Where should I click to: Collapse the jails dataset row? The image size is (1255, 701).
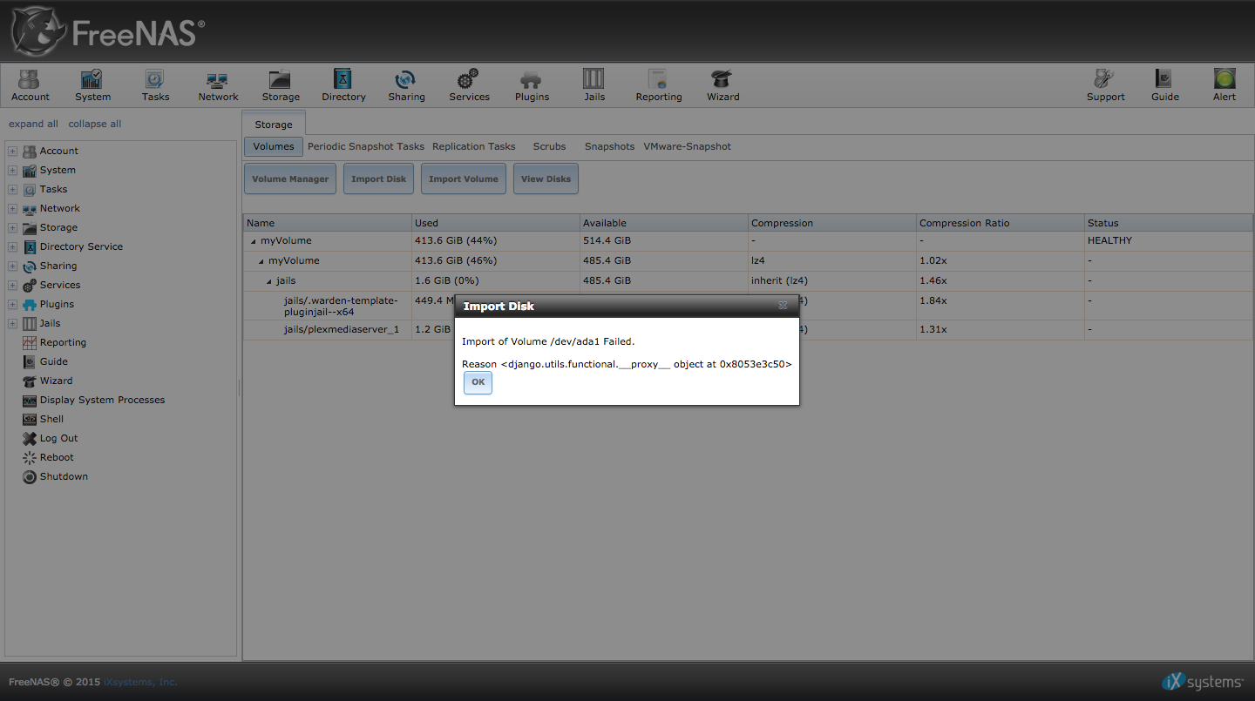pos(269,281)
